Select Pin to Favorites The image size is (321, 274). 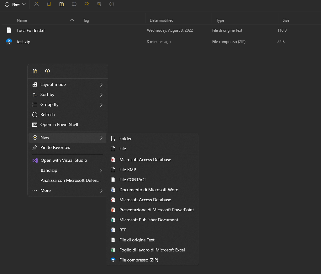(x=68, y=147)
